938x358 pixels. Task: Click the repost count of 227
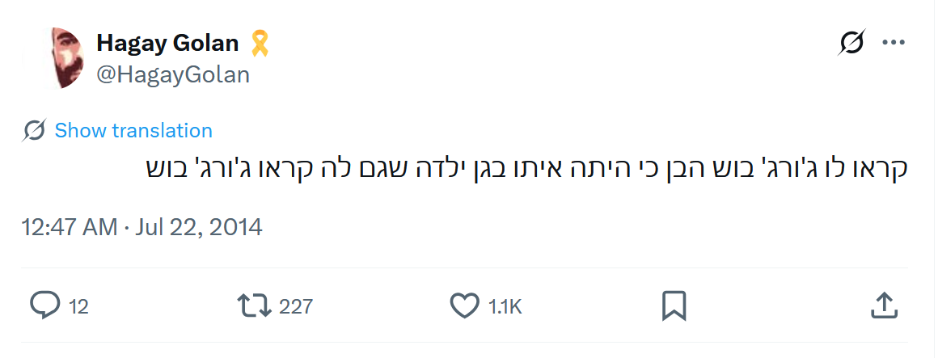tap(296, 306)
